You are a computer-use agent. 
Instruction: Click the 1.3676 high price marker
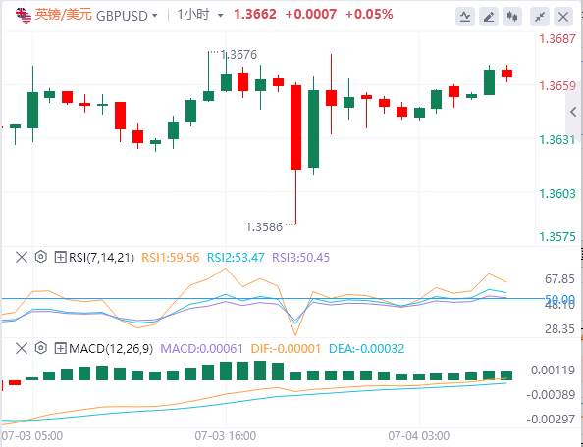[238, 55]
